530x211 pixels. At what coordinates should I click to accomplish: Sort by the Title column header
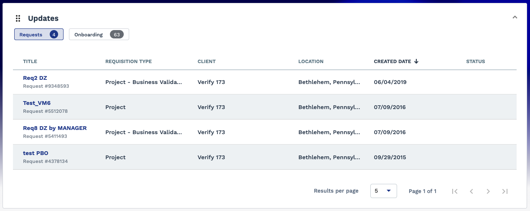[30, 61]
